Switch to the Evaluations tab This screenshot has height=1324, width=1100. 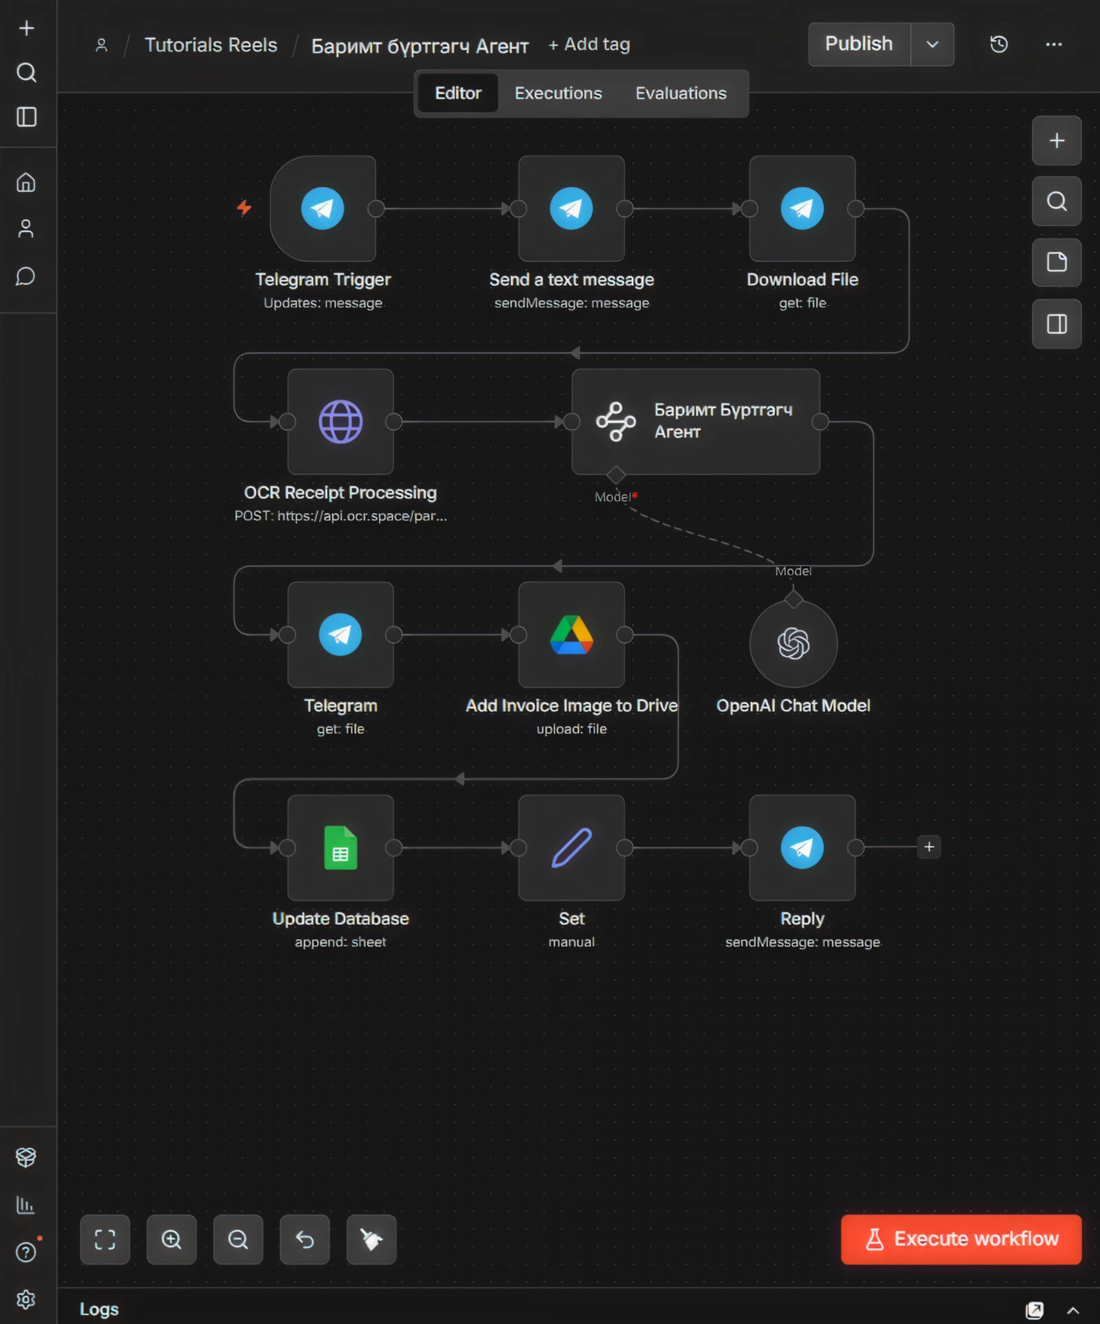pyautogui.click(x=680, y=93)
